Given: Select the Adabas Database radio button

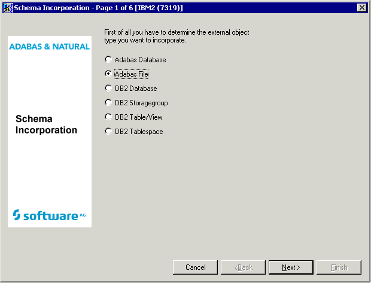Looking at the screenshot, I should [x=108, y=60].
